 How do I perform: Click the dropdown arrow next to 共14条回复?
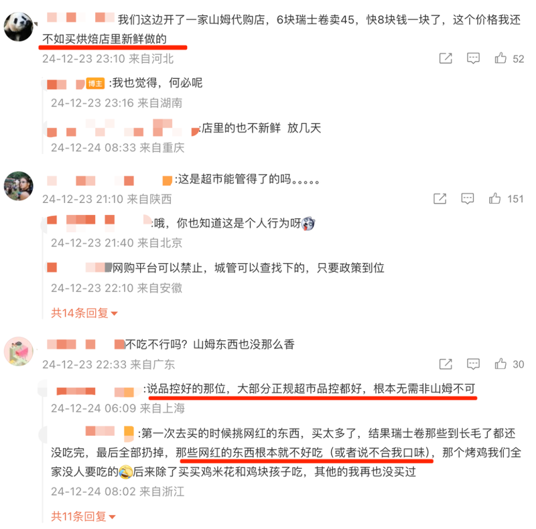[114, 313]
